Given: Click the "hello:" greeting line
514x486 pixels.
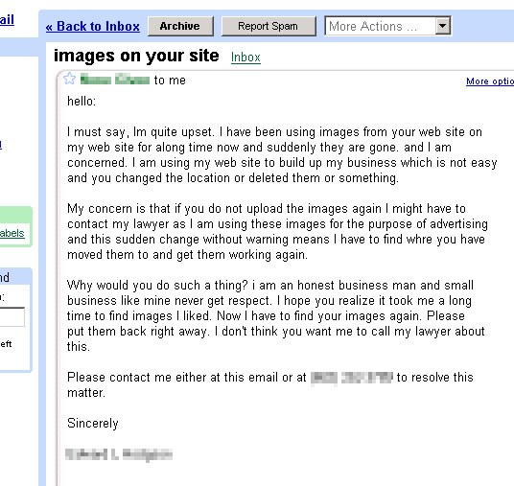Looking at the screenshot, I should tap(82, 102).
